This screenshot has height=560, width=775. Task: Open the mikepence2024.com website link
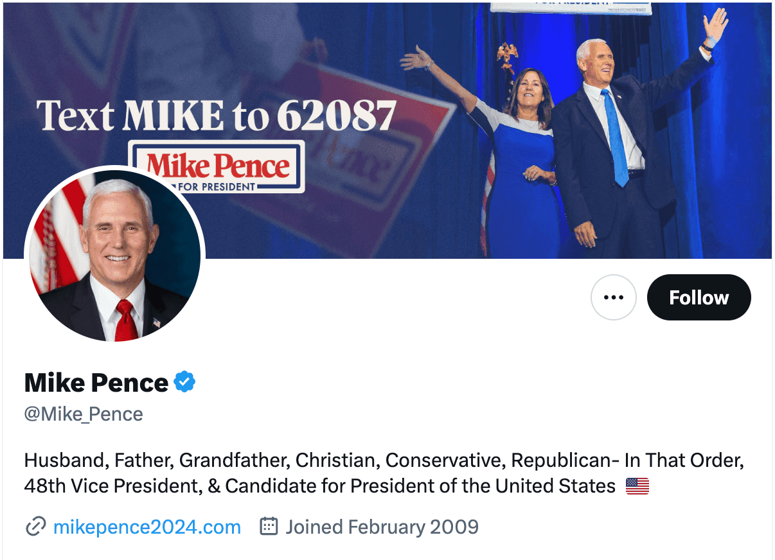(147, 527)
